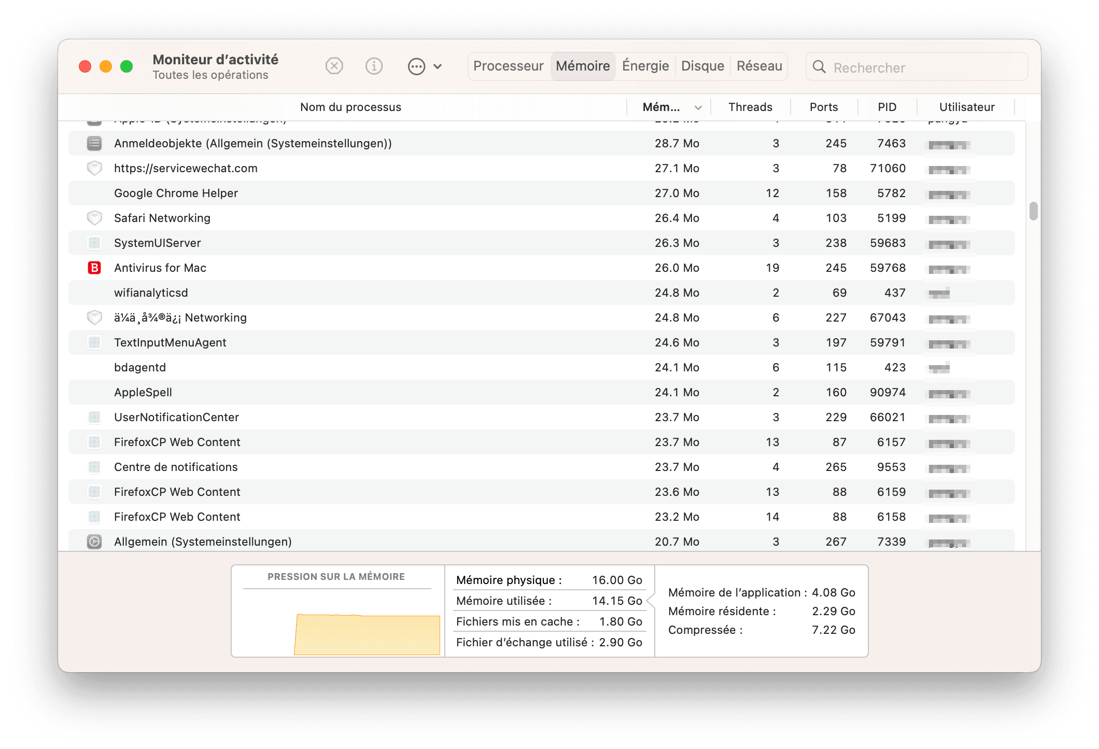Open the Énergie tab
Viewport: 1099px width, 749px height.
[x=645, y=66]
